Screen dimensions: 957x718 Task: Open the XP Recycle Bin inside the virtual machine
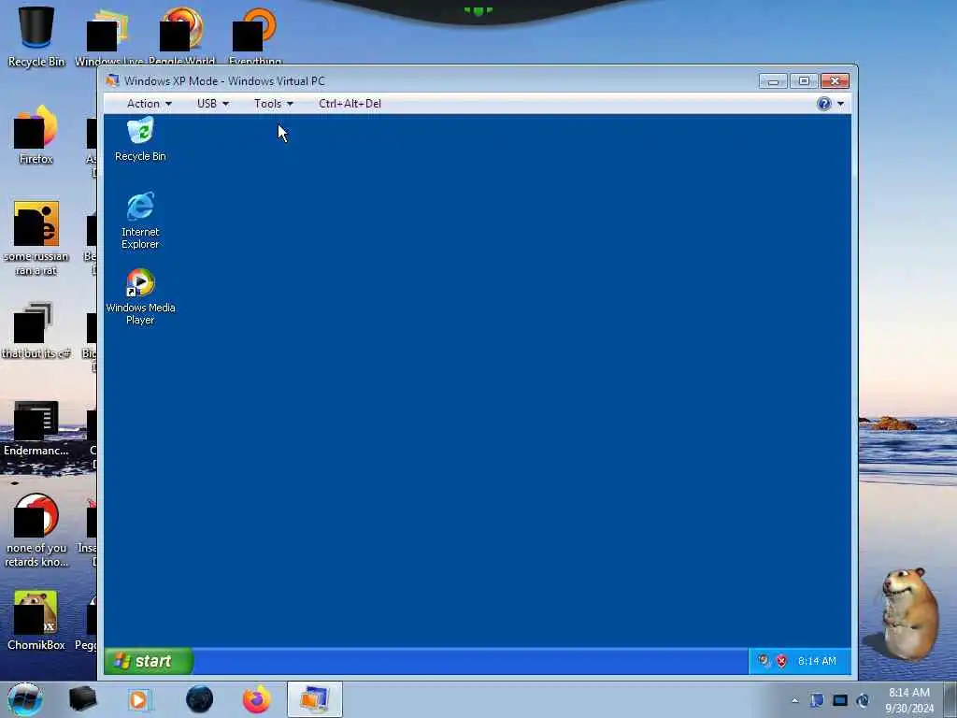(140, 140)
